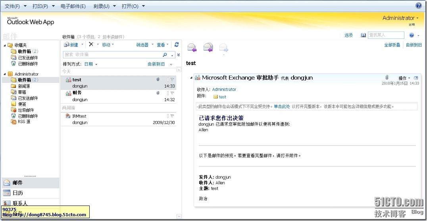The image size is (427, 221).
Task: Click the search magnifier icon
Action: tap(165, 55)
